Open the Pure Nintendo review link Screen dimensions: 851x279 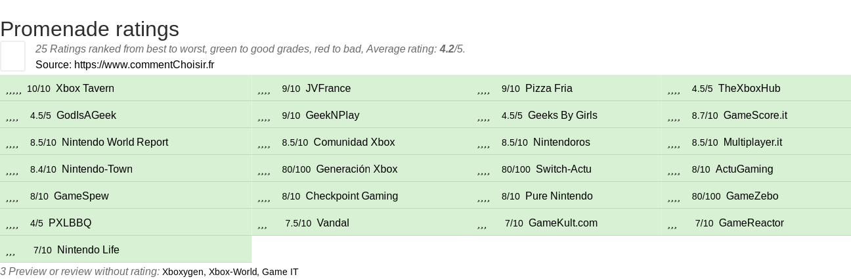tap(559, 196)
